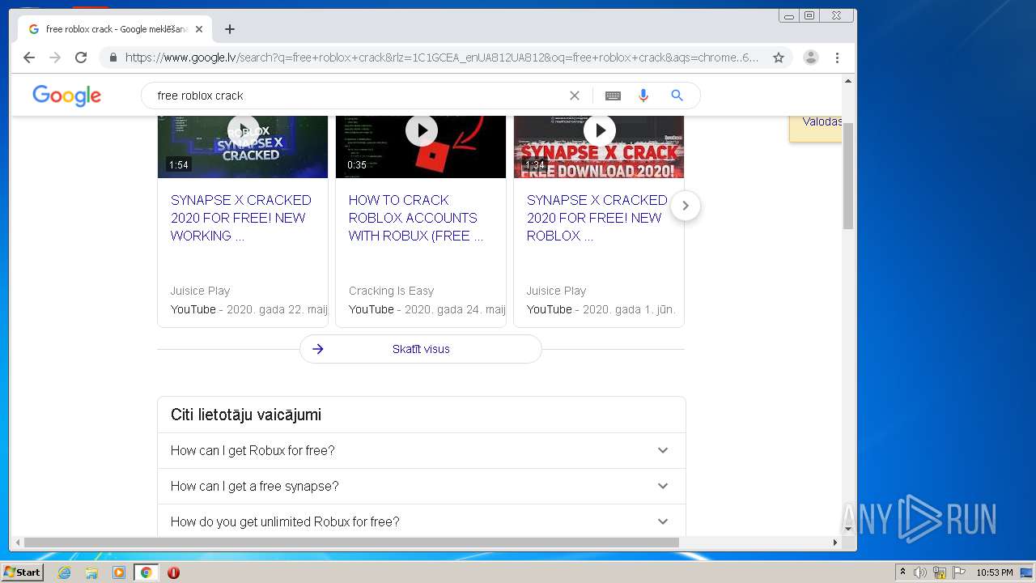Viewport: 1036px width, 583px height.
Task: Focus the Chrome address bar URL
Action: (442, 57)
